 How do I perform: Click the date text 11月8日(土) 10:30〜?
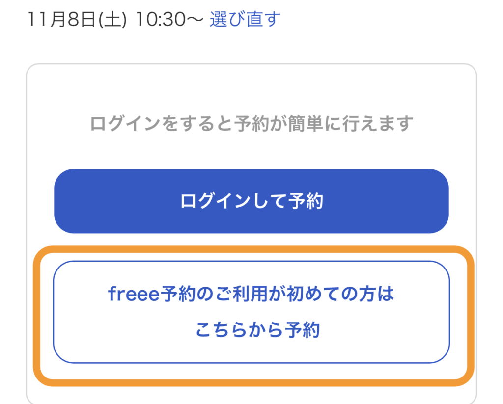(x=115, y=20)
